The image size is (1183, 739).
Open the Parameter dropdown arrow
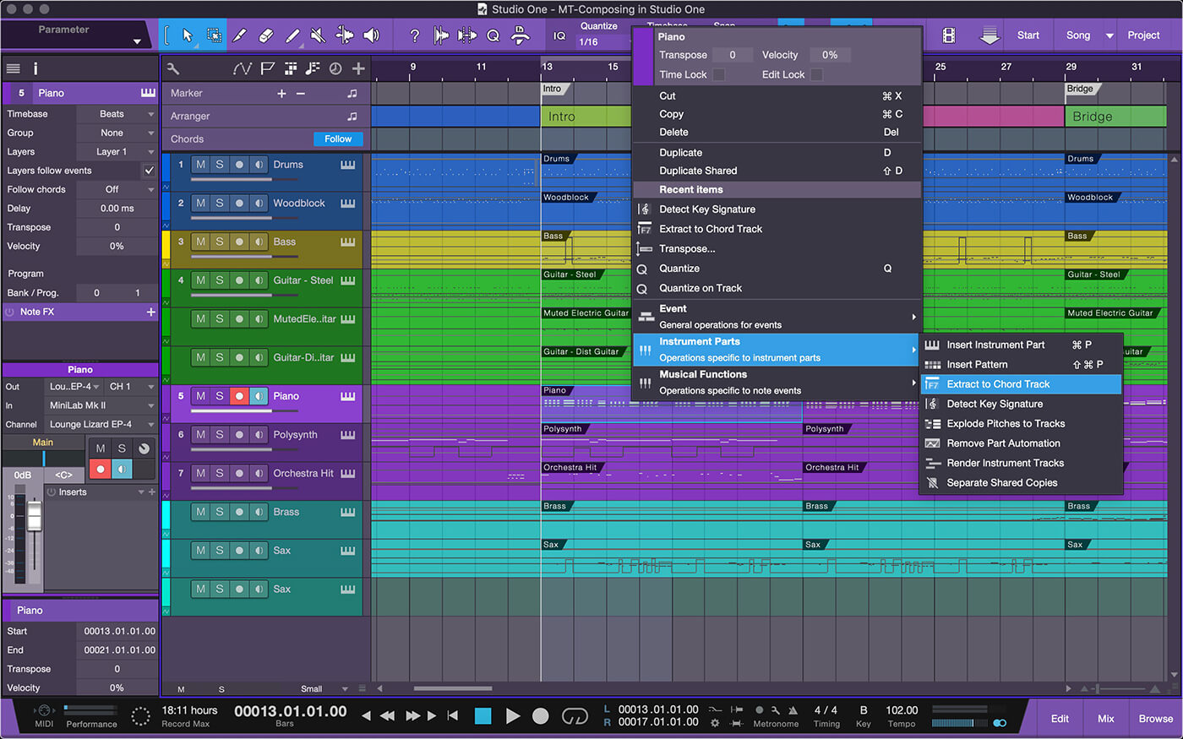tap(137, 41)
